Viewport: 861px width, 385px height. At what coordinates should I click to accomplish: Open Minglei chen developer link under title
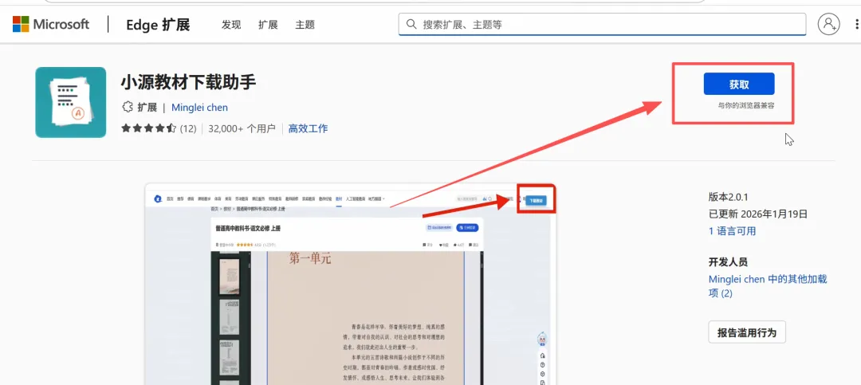(200, 108)
